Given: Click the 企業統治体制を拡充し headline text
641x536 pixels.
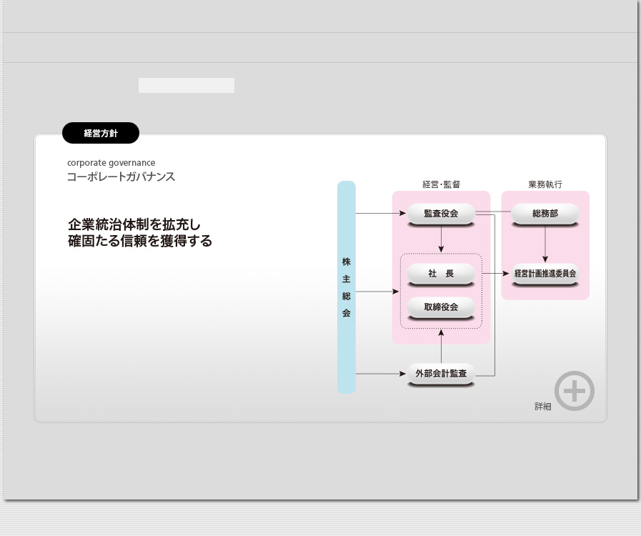Looking at the screenshot, I should 135,224.
